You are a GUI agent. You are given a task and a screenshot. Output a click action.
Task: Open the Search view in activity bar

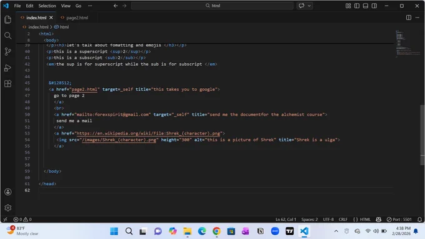[x=8, y=36]
